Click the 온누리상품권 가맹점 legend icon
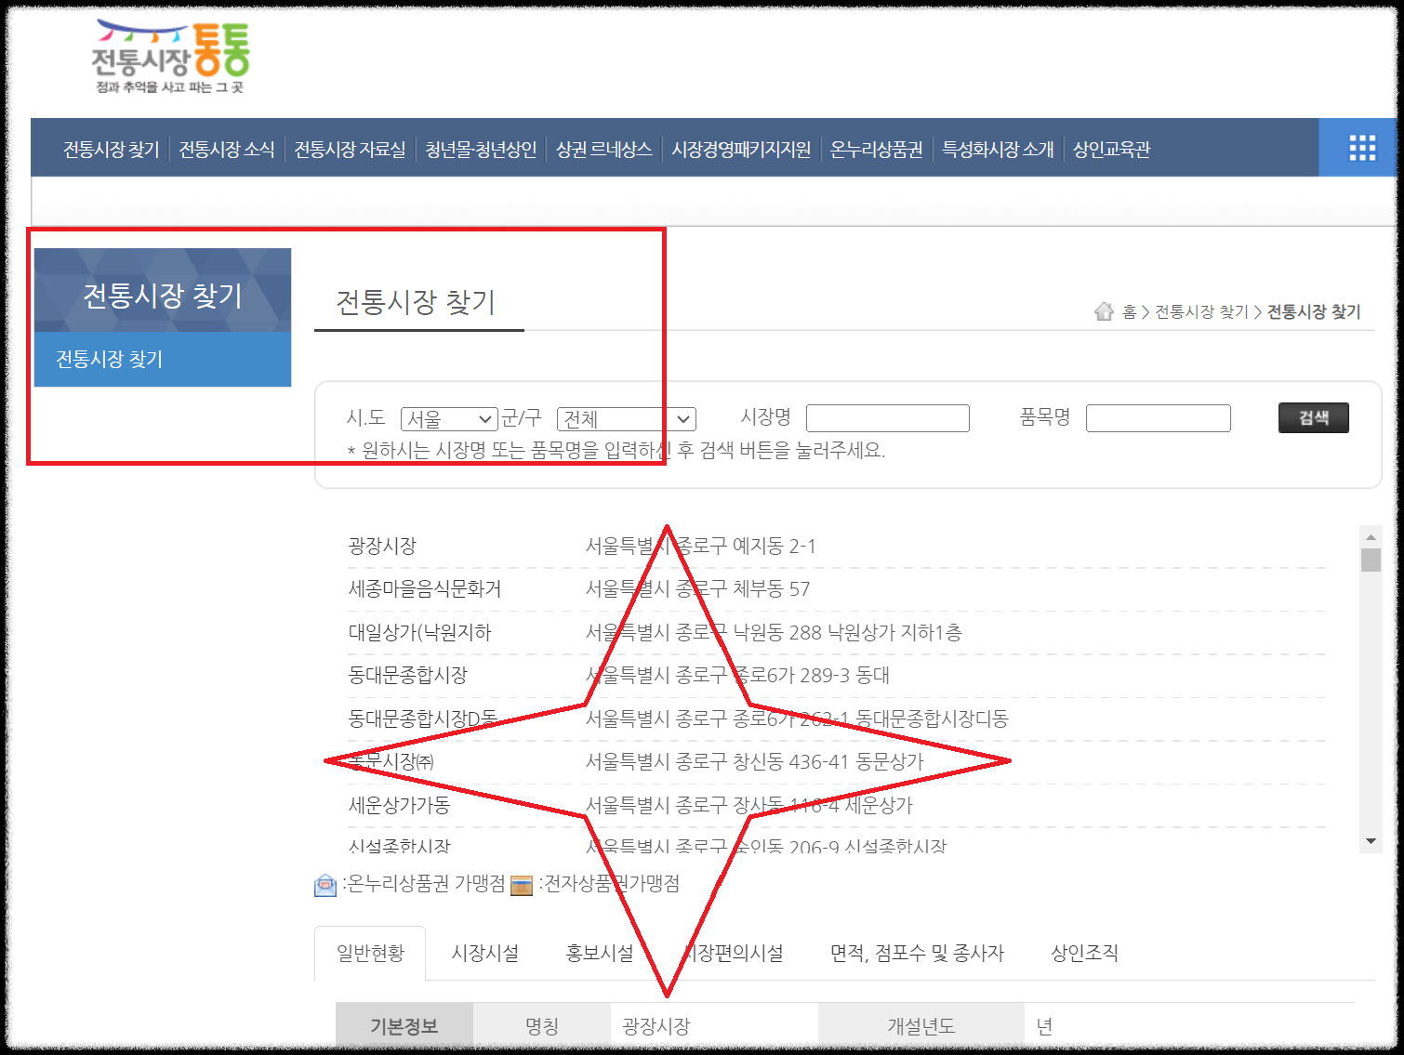 [325, 885]
